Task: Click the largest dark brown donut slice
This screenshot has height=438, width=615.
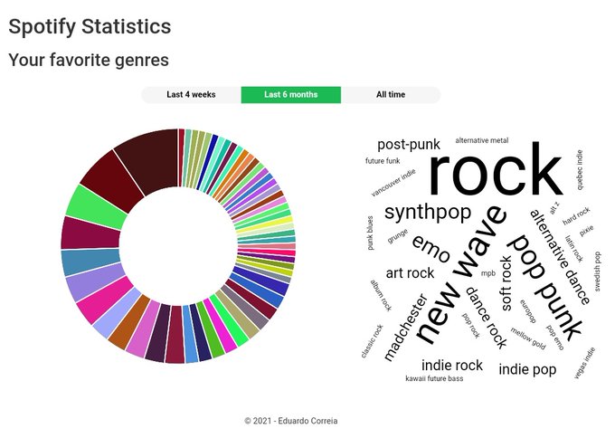Action: coord(151,159)
